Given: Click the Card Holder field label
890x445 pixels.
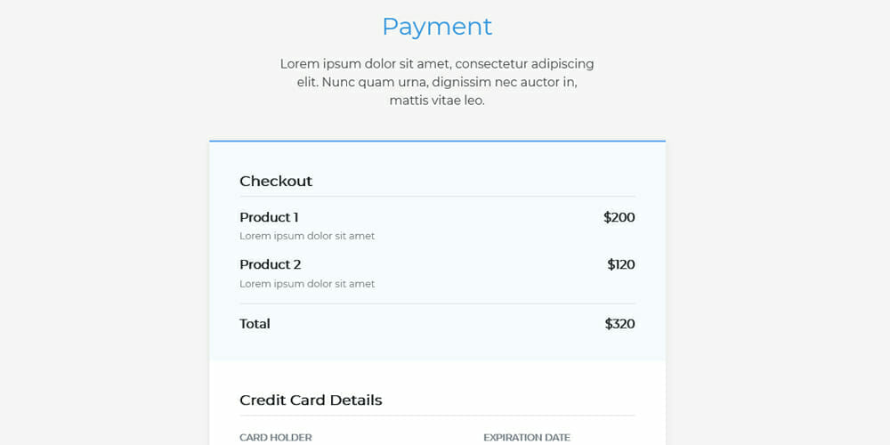Looking at the screenshot, I should pyautogui.click(x=276, y=437).
